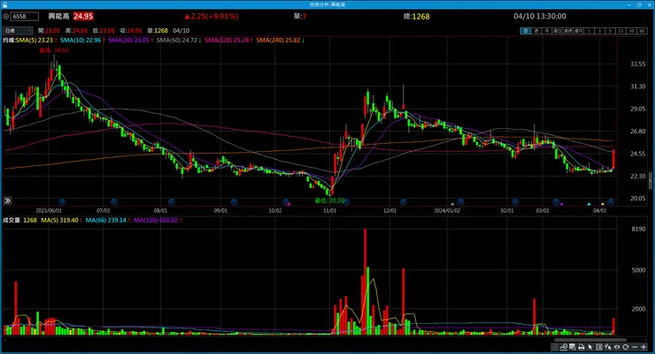Screen dimensions: 655x354
Task: Select the 5-minute interval tab
Action: click(x=611, y=31)
